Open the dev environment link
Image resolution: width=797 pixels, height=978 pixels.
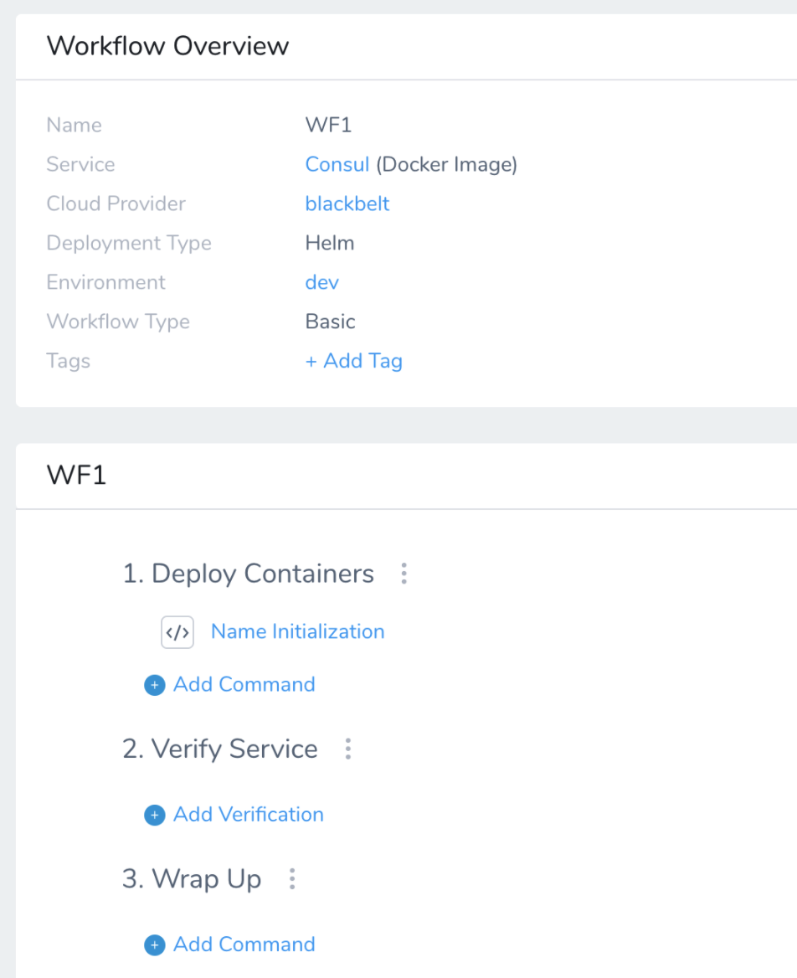click(321, 282)
